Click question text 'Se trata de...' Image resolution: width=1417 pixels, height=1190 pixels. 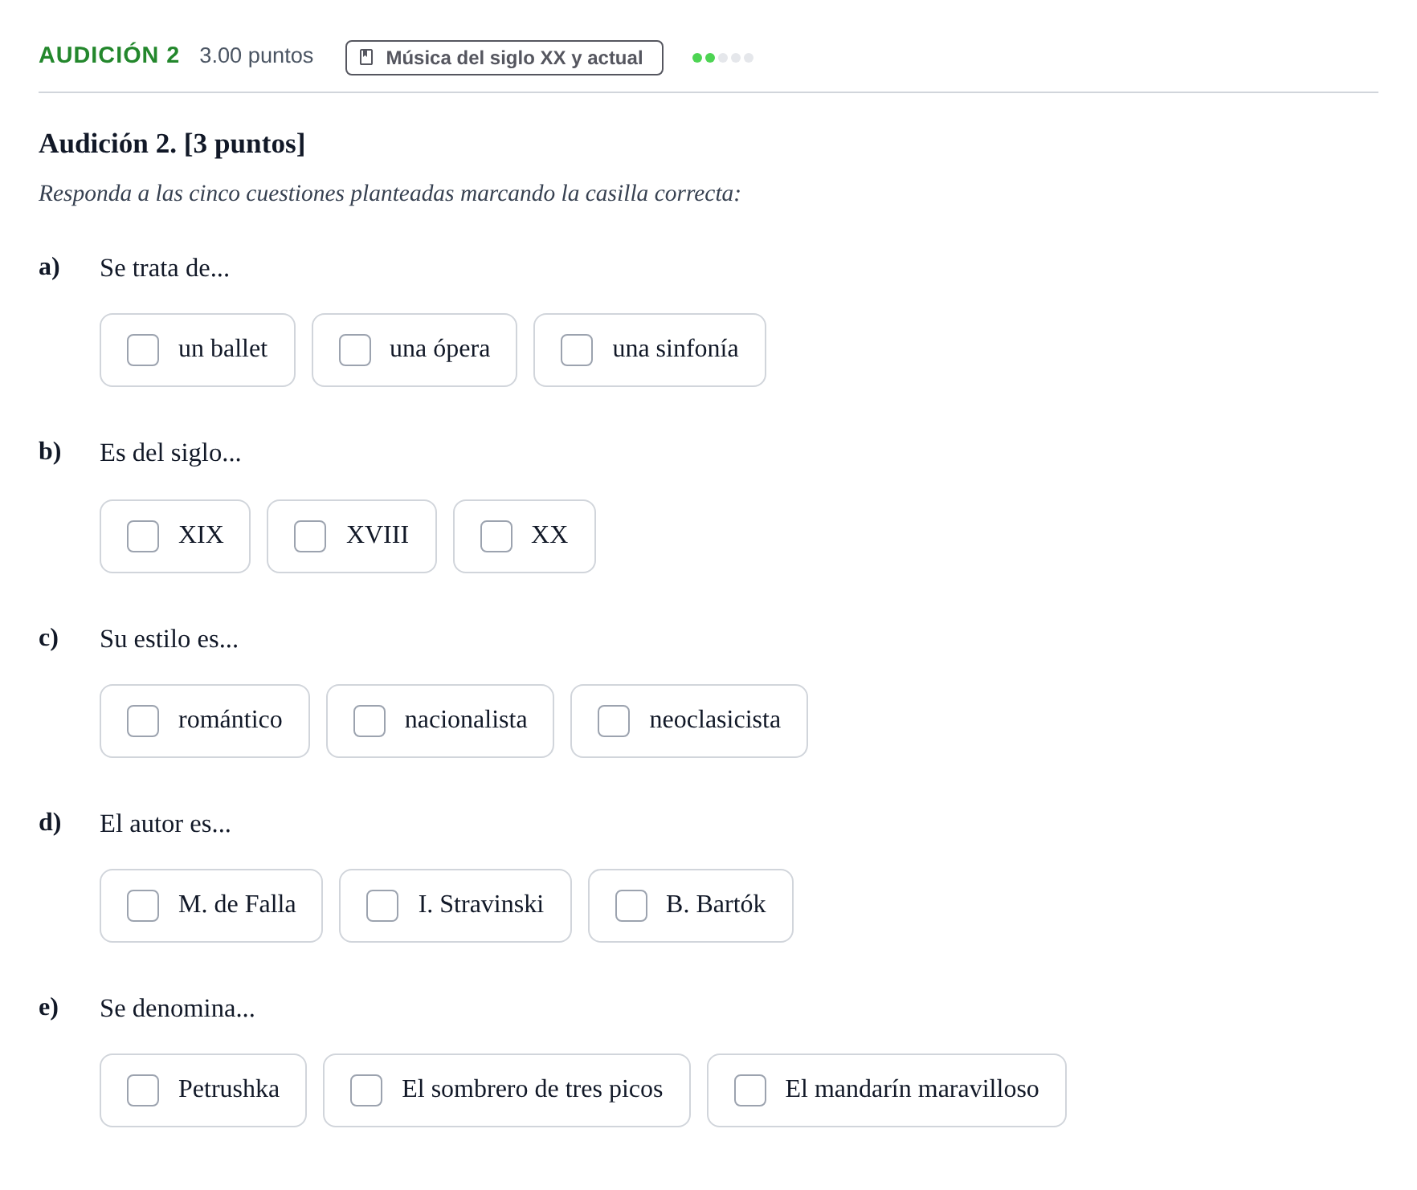165,268
